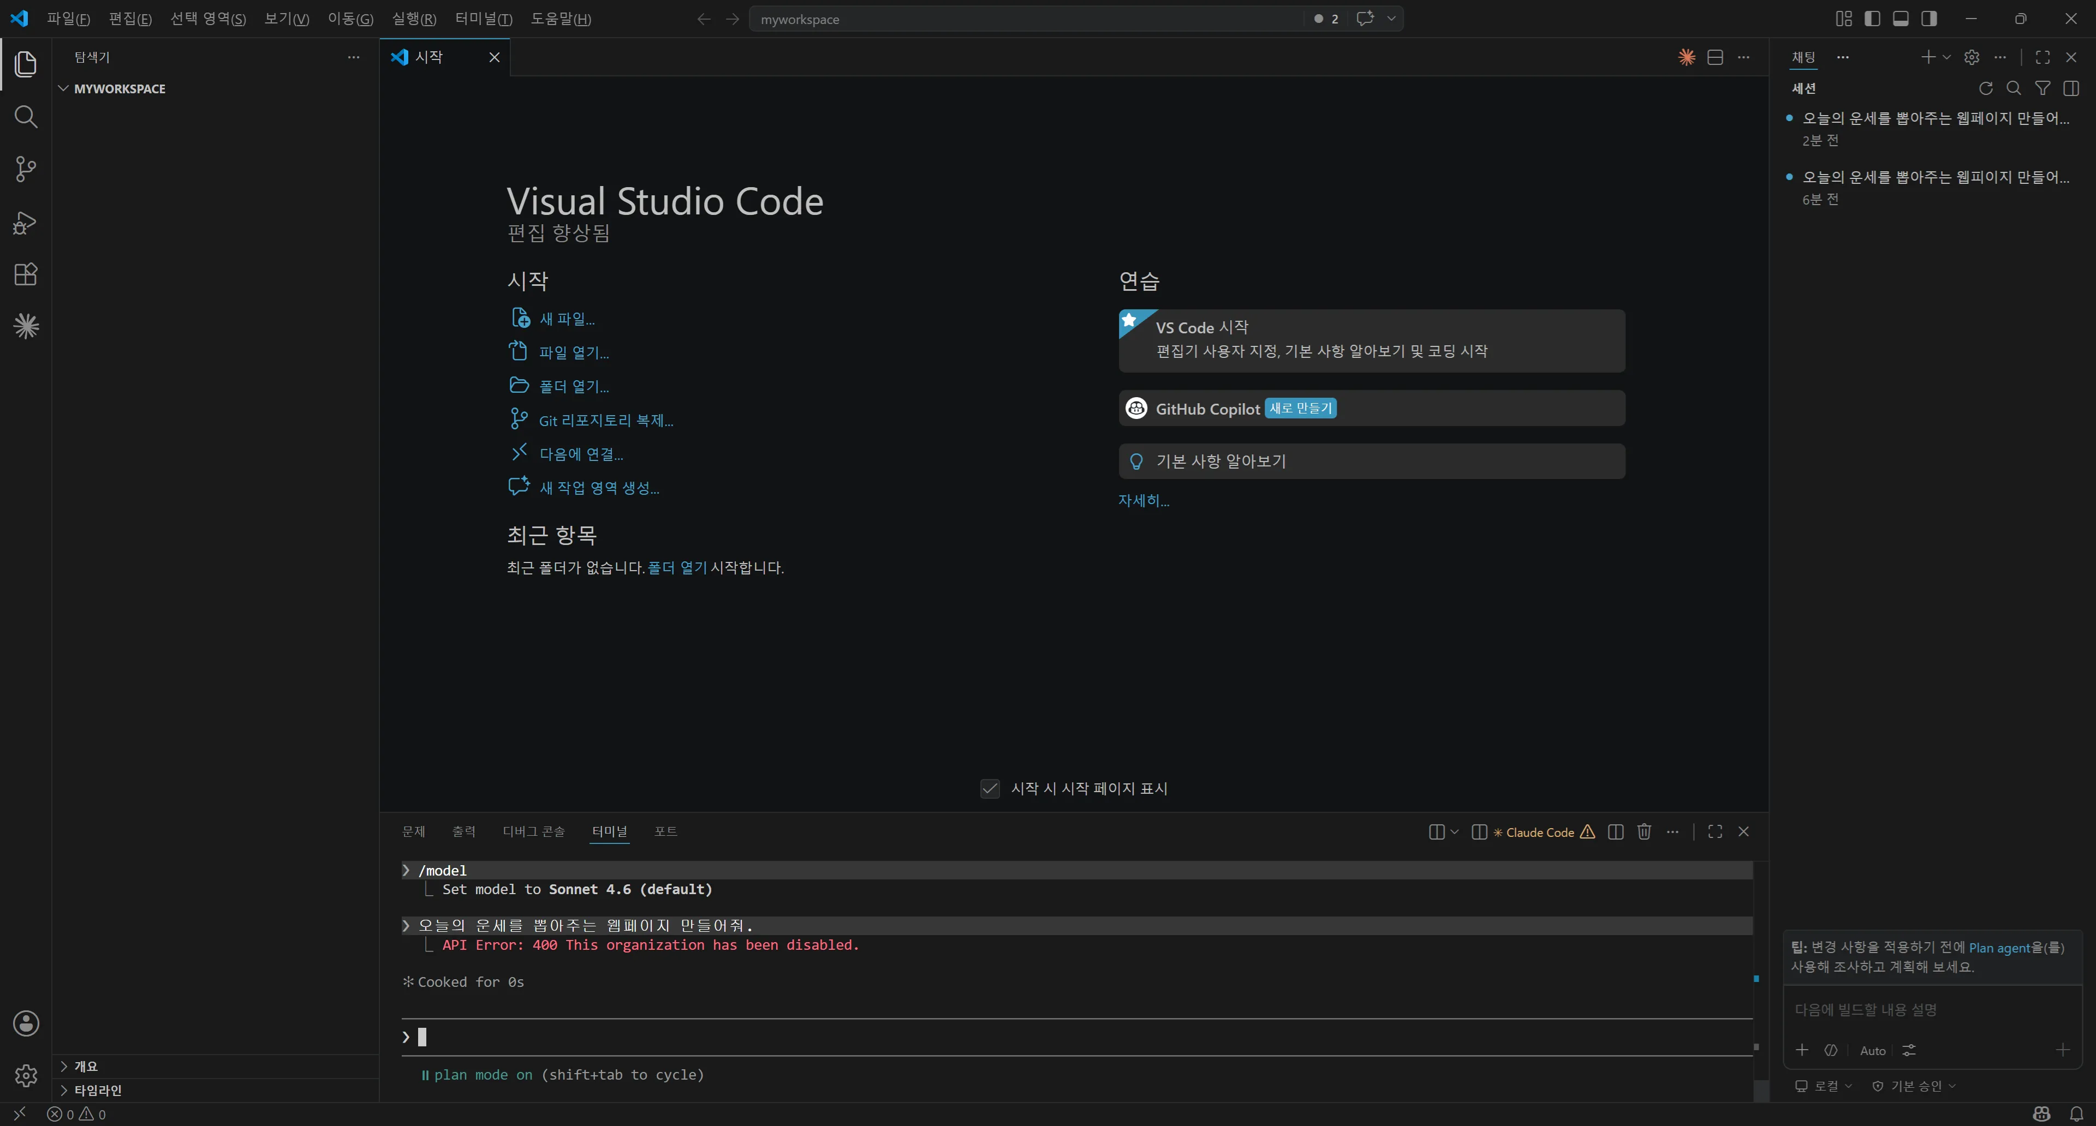Switch to the 문제 panel tab
2096x1126 pixels.
pos(413,831)
